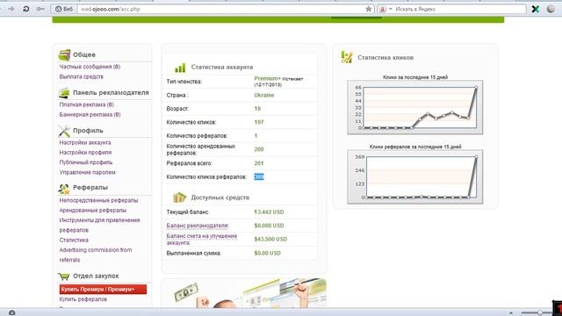This screenshot has width=562, height=316.
Task: Click the Профиль tools icon
Action: coord(64,131)
